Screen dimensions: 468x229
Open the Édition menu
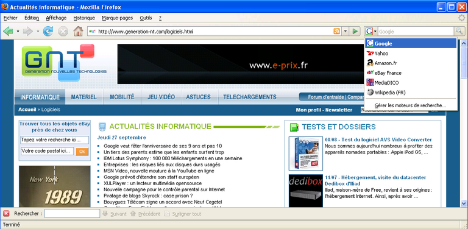click(32, 18)
